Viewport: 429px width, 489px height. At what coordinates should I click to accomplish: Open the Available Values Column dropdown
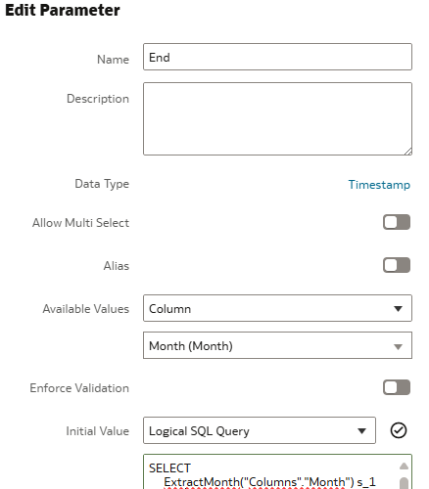(x=277, y=308)
